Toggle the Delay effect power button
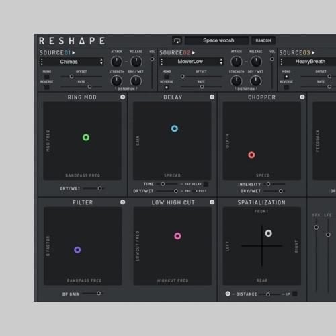336x336 pixels. tap(212, 97)
